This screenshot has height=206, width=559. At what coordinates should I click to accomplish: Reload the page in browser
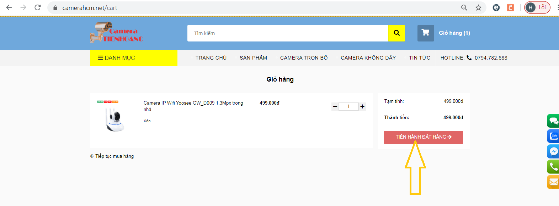pyautogui.click(x=38, y=7)
